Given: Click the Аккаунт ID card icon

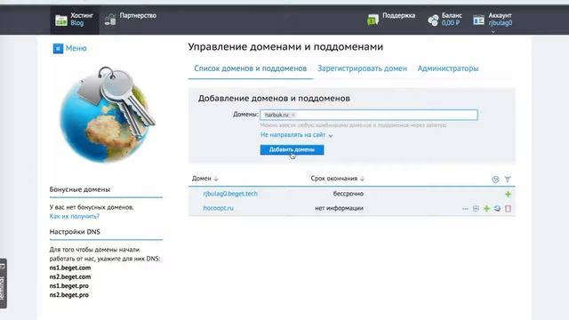Looking at the screenshot, I should [478, 20].
